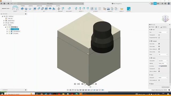The width and height of the screenshot is (171, 96).
Task: Click the Undo arrow
Action: point(11,3)
